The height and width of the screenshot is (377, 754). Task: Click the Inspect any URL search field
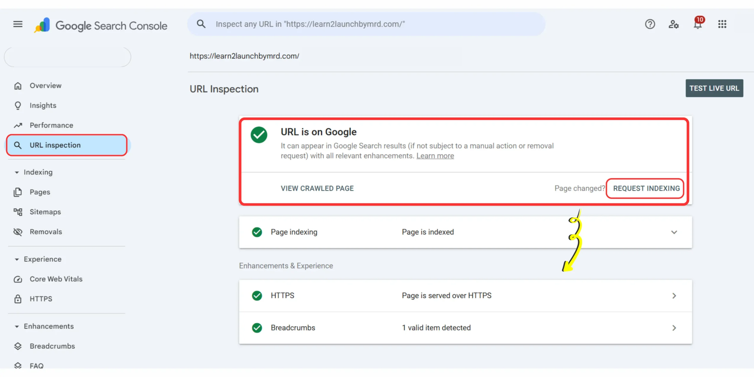366,24
